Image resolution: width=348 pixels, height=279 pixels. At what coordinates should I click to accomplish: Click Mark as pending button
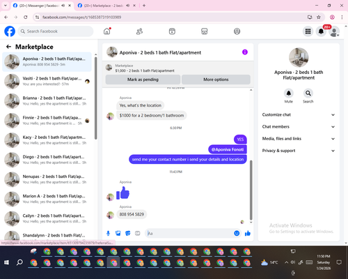143,80
